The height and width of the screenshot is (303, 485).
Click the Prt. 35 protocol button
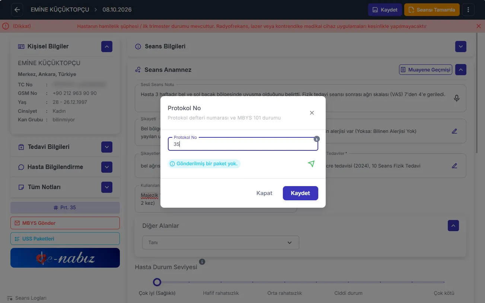(65, 207)
